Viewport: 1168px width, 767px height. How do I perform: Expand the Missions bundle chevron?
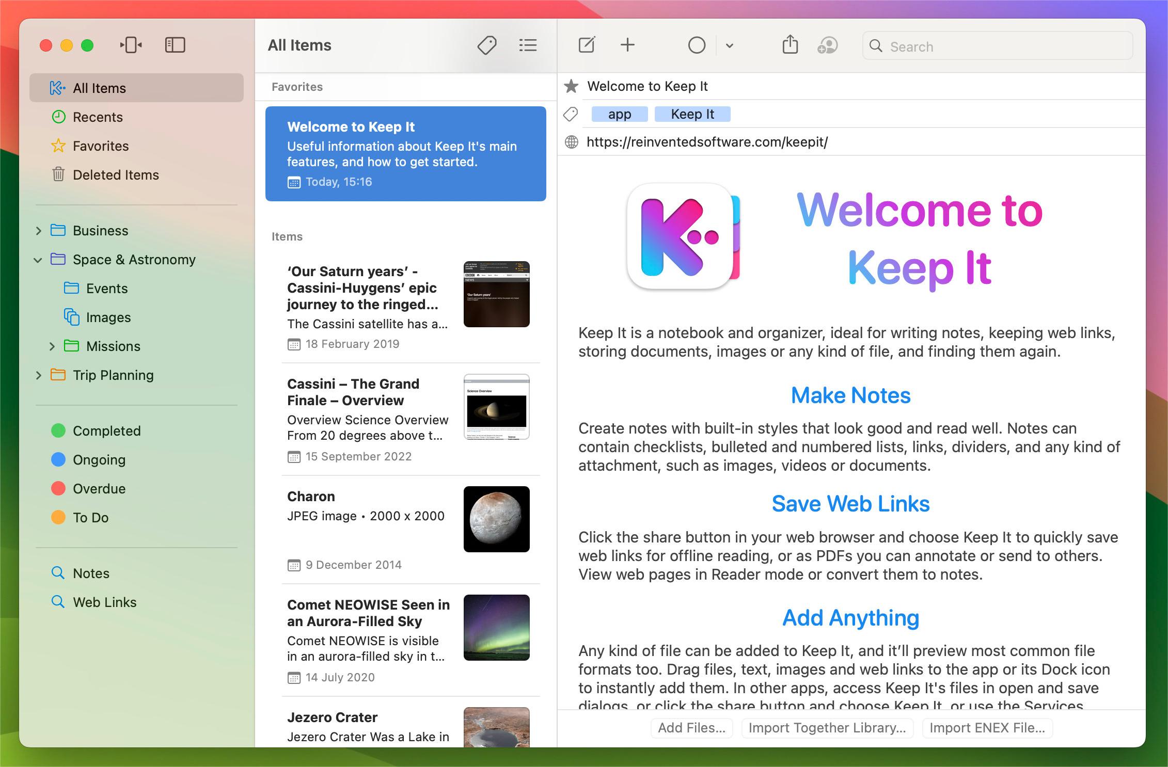pyautogui.click(x=52, y=346)
